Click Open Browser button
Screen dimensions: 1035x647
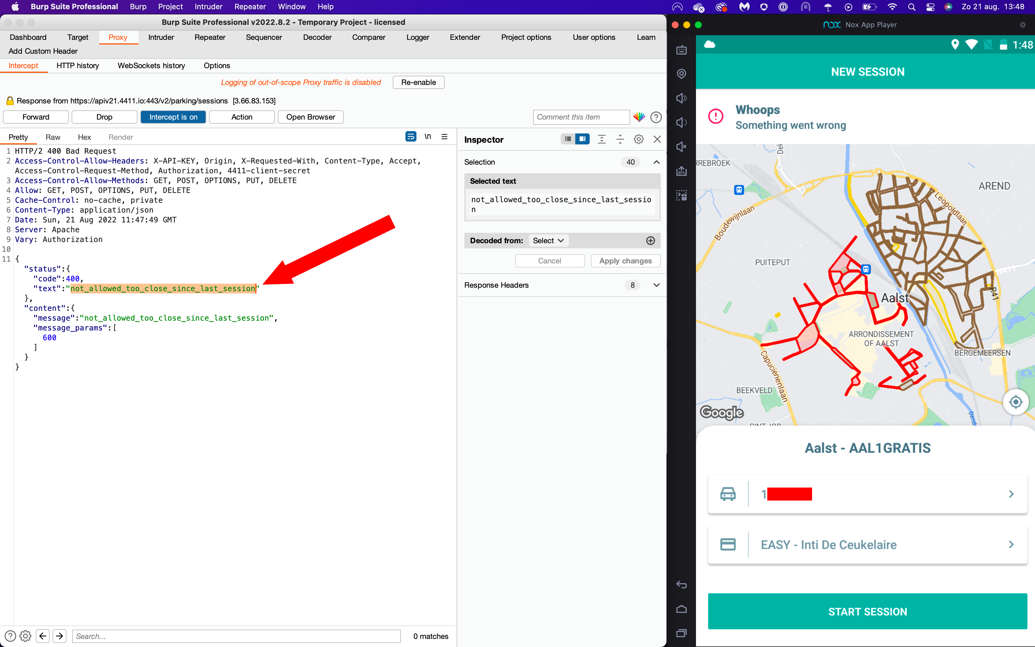(310, 117)
